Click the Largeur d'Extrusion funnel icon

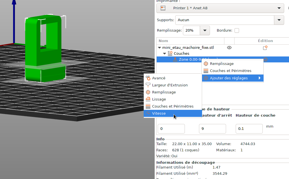pyautogui.click(x=148, y=85)
